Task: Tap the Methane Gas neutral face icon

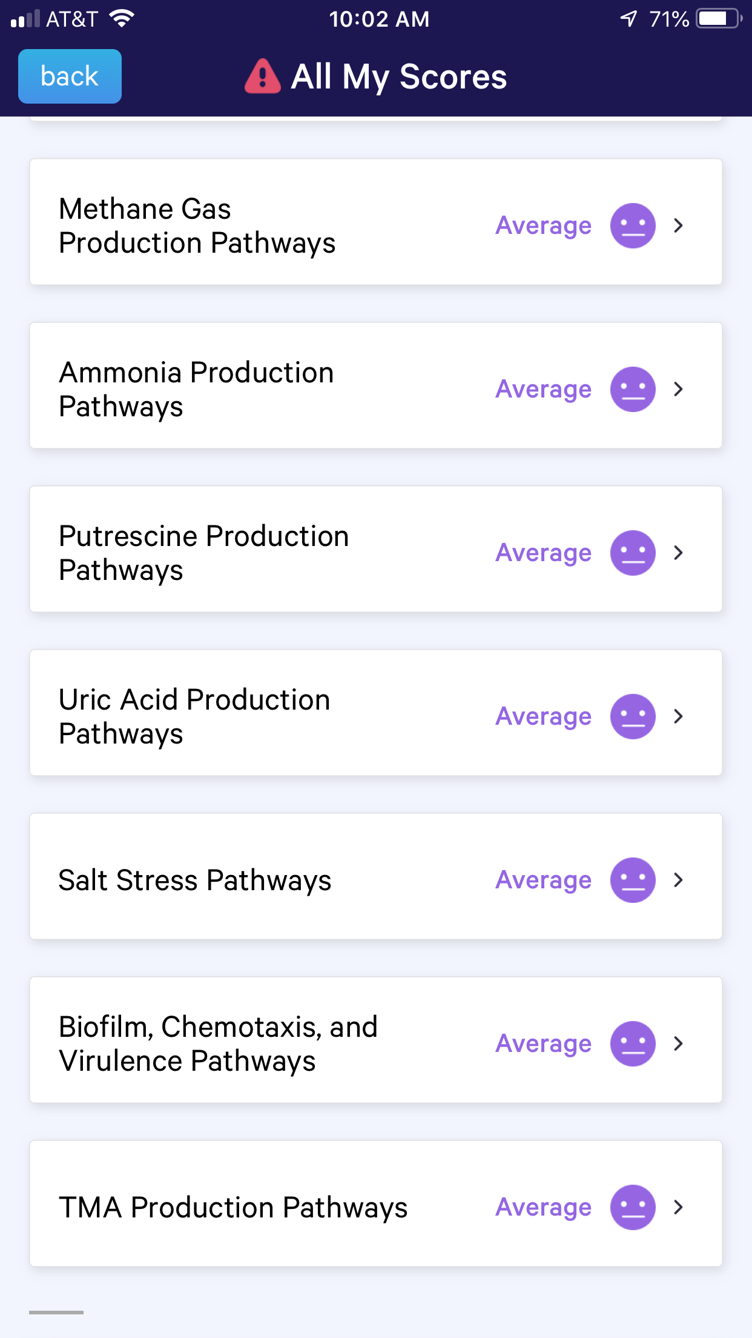Action: [x=633, y=225]
